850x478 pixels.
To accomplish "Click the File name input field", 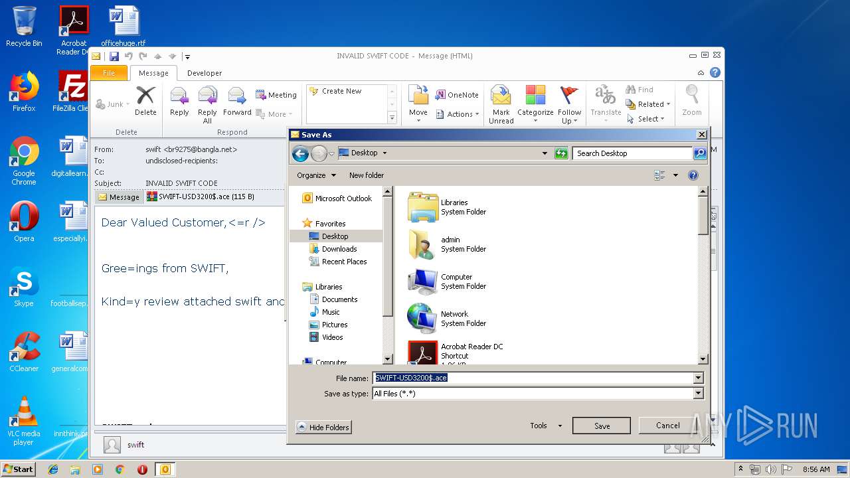I will pos(533,378).
